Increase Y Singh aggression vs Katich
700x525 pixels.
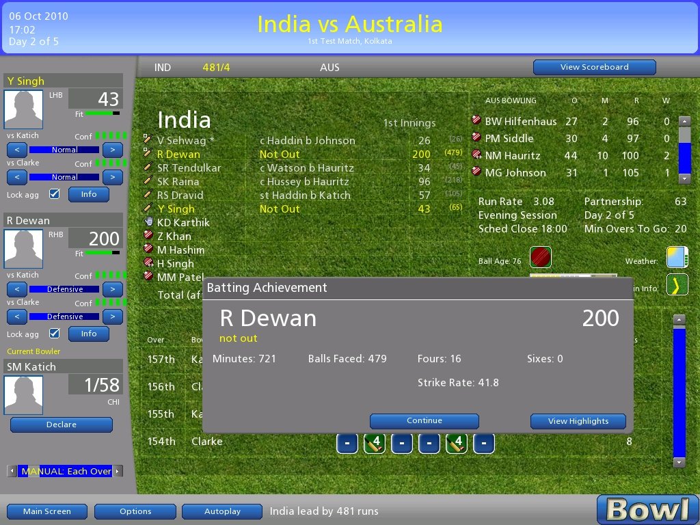coord(113,150)
